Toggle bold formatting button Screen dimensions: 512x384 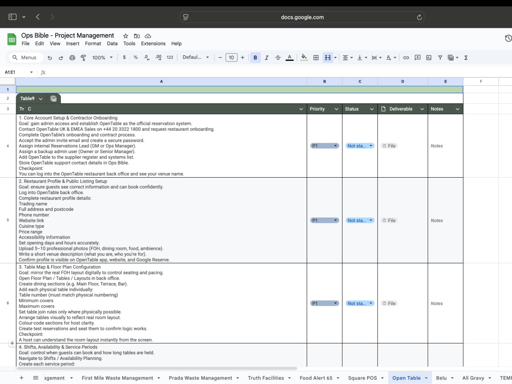tap(255, 58)
